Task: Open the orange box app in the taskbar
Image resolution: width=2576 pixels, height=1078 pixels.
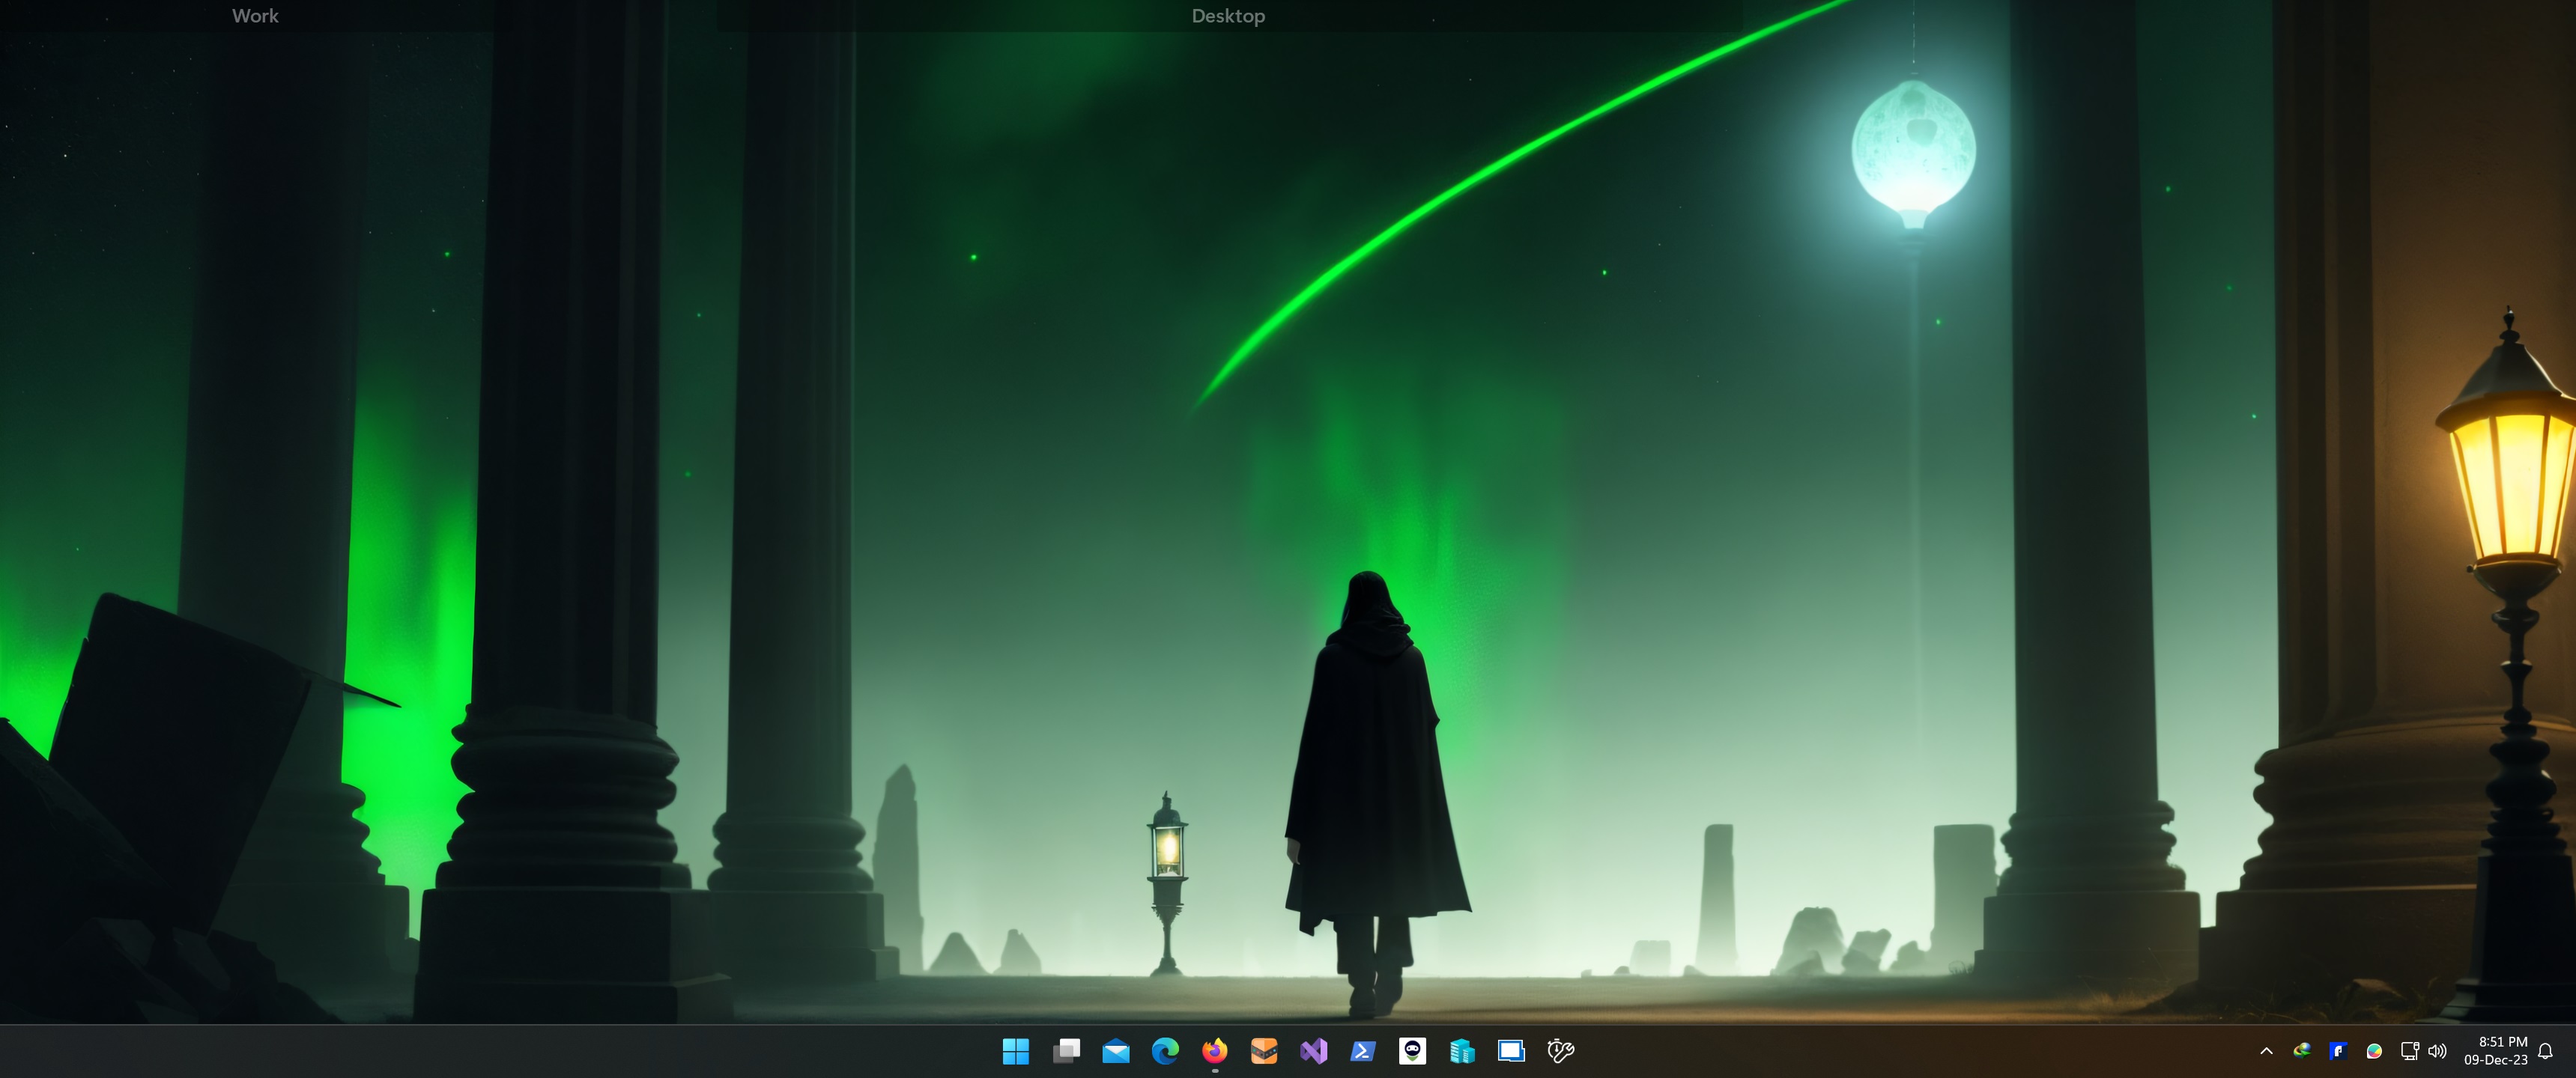Action: 1264,1050
